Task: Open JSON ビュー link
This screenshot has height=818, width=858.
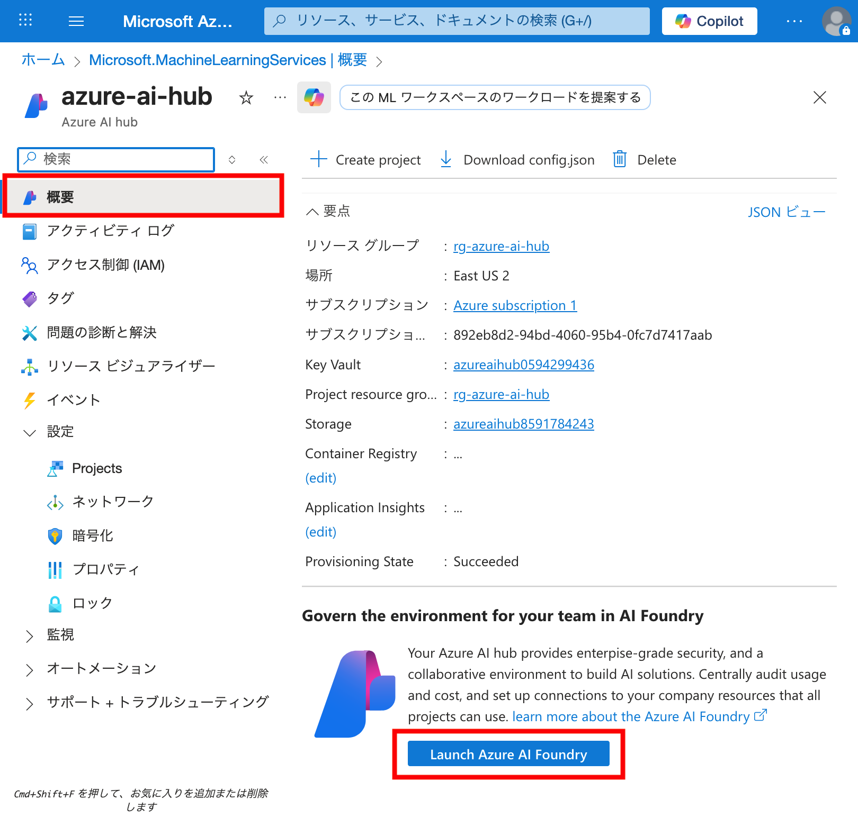Action: [x=787, y=212]
